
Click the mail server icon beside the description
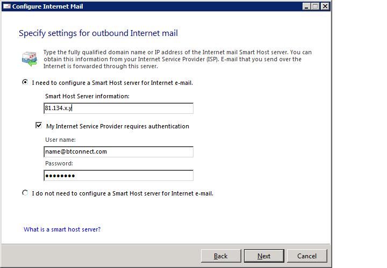pyautogui.click(x=29, y=58)
